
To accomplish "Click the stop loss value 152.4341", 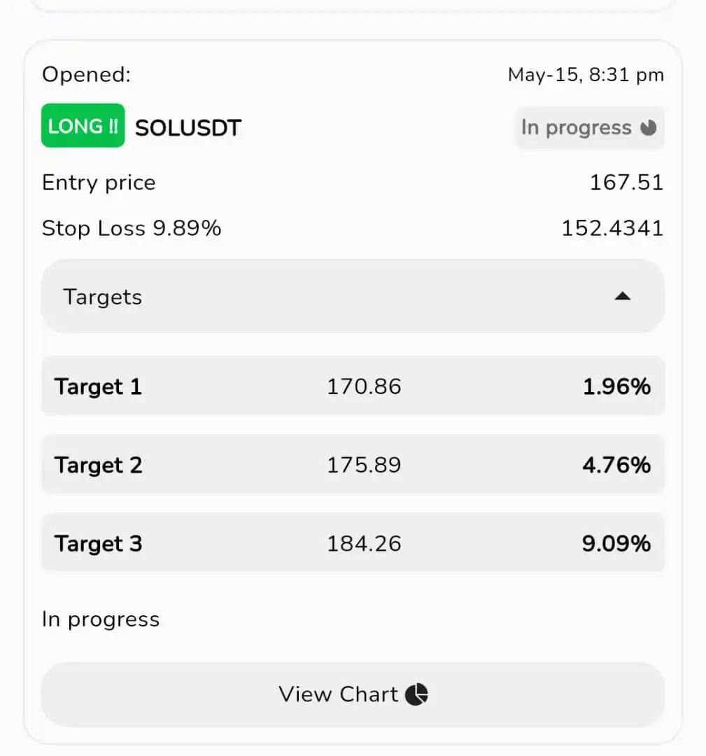I will point(612,228).
